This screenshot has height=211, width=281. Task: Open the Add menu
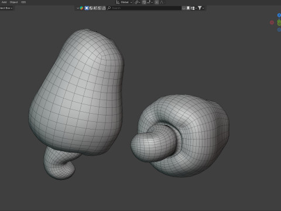click(4, 2)
